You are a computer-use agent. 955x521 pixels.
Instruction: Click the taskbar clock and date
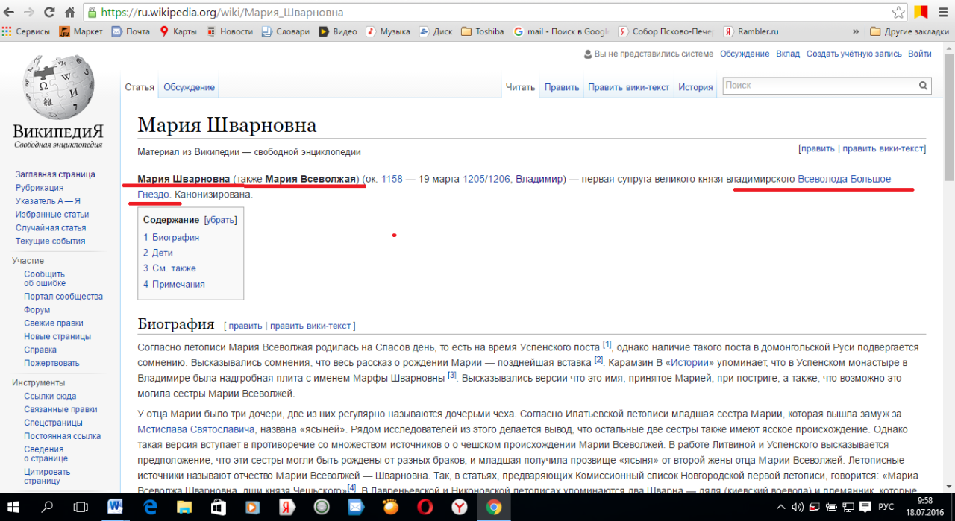tap(926, 507)
